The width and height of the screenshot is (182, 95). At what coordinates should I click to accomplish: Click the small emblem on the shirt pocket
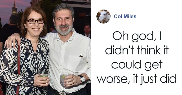pyautogui.click(x=81, y=56)
